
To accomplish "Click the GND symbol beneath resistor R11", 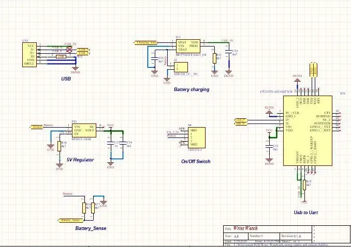I will pyautogui.click(x=214, y=73).
